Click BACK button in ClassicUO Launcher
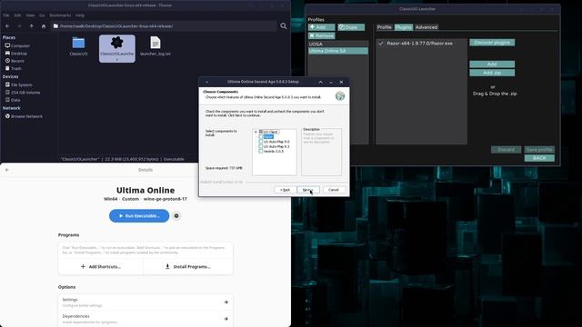The width and height of the screenshot is (582, 327). (x=539, y=158)
